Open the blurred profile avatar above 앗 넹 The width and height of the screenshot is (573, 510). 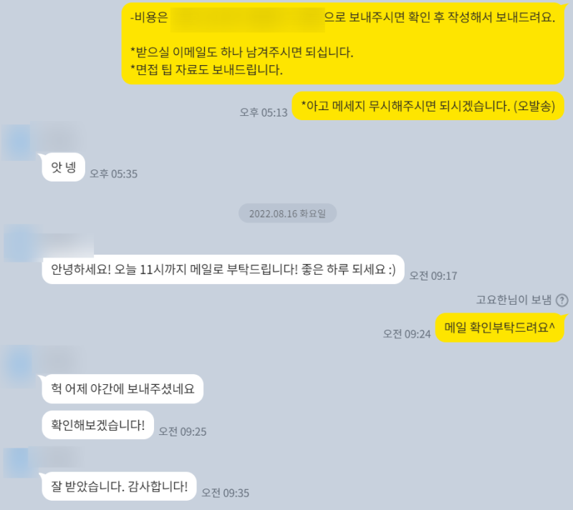point(17,142)
